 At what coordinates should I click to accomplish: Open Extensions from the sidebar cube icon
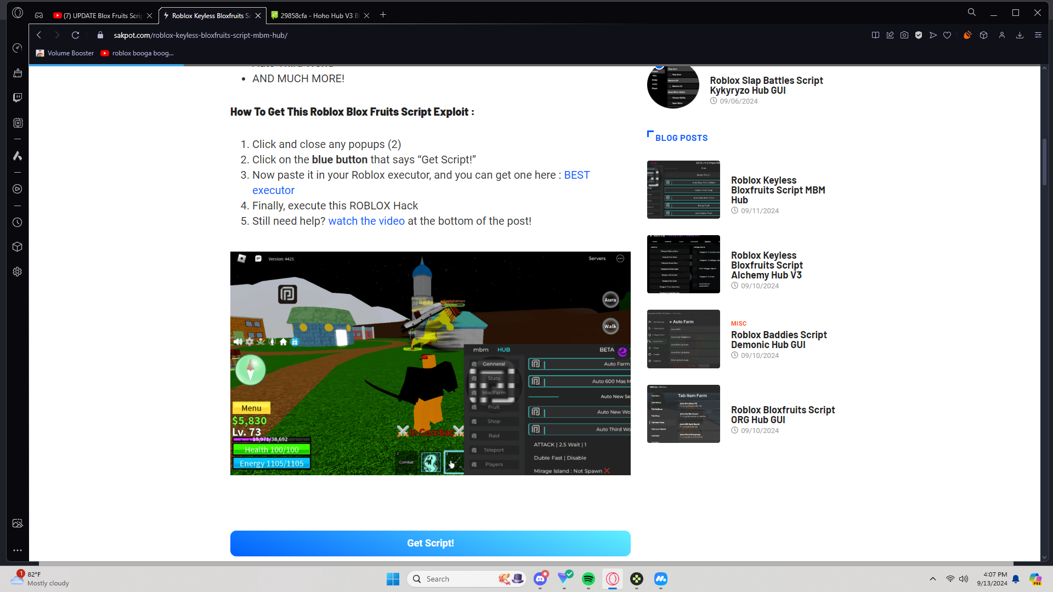18,247
